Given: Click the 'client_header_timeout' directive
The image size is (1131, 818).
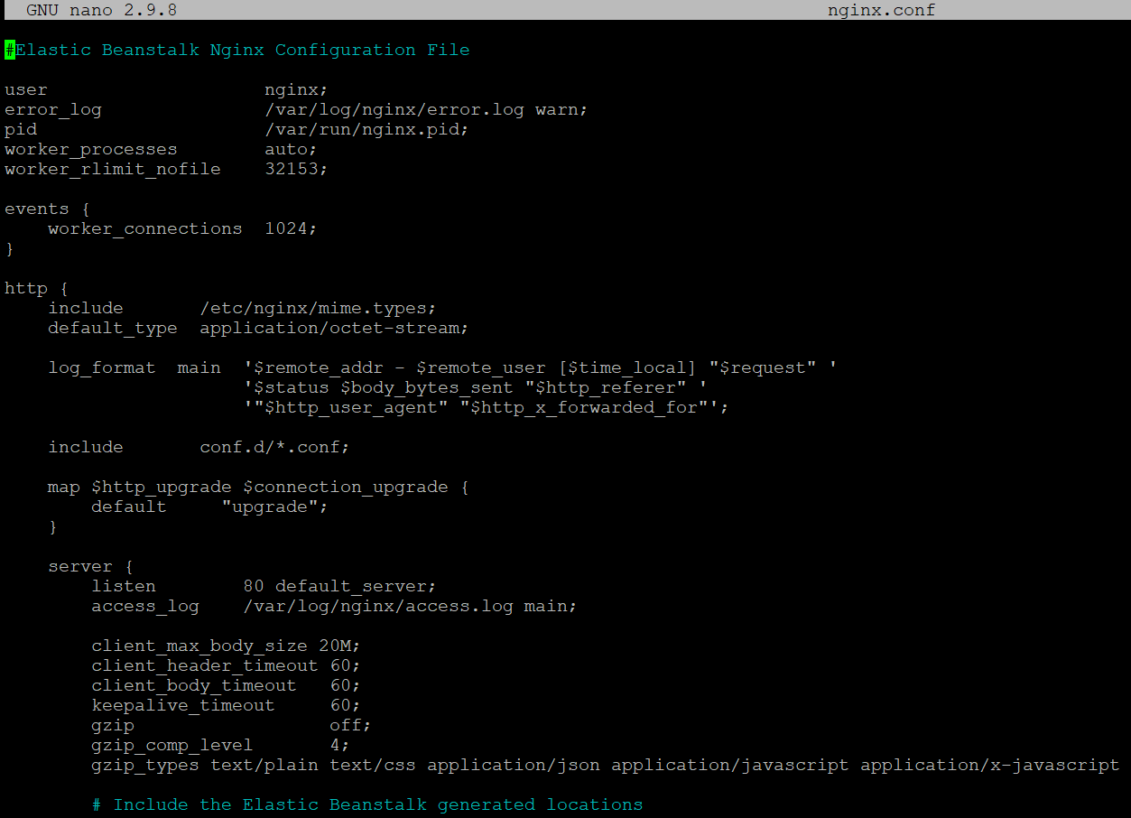Looking at the screenshot, I should click(205, 665).
